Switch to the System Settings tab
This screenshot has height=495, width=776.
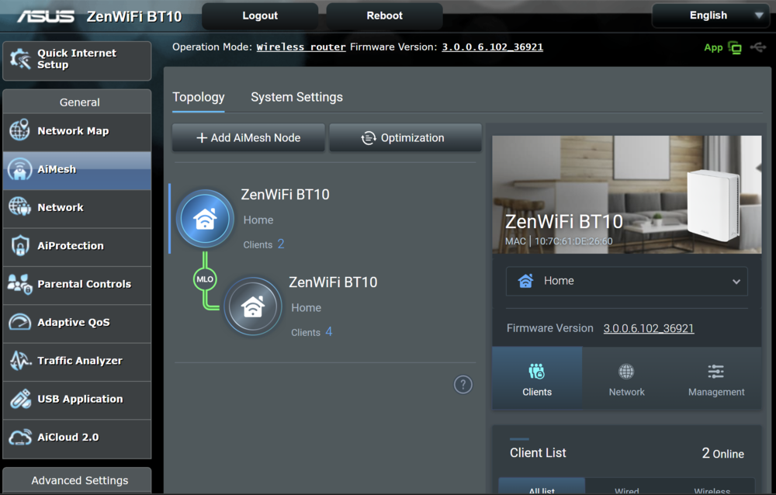tap(296, 97)
